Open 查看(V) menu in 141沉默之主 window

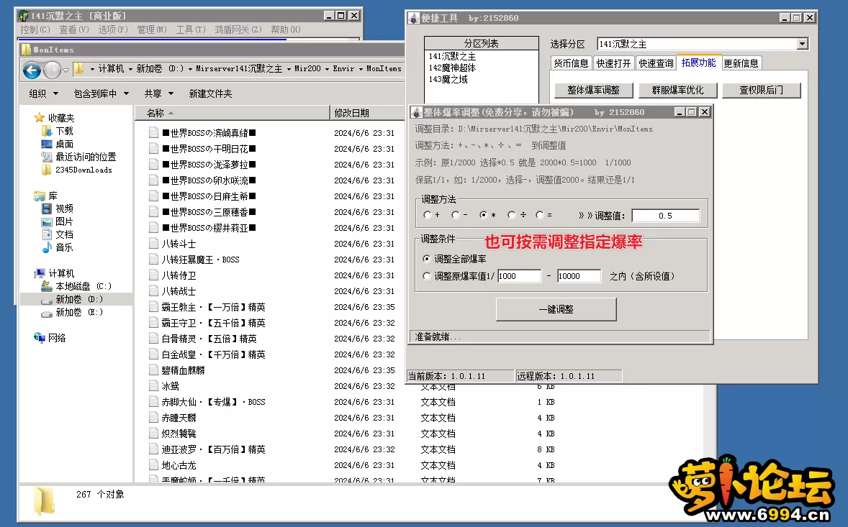[x=74, y=29]
